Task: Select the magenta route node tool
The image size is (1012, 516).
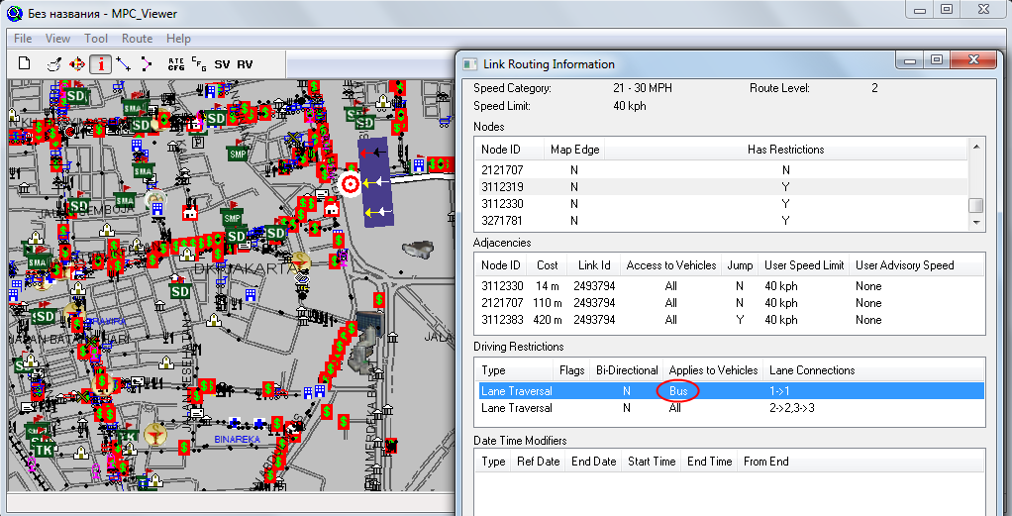Action: [x=147, y=63]
